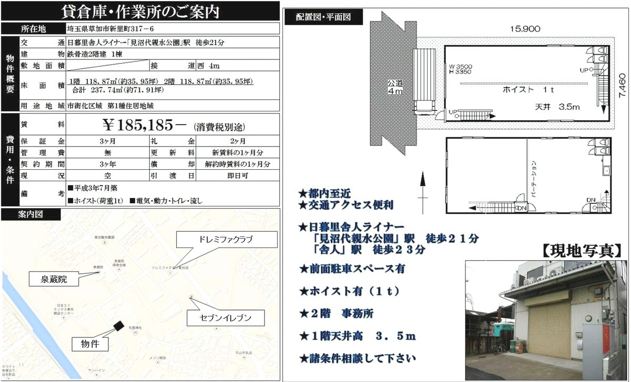
Task: Click the セブンイレブン map callout
Action: (225, 318)
